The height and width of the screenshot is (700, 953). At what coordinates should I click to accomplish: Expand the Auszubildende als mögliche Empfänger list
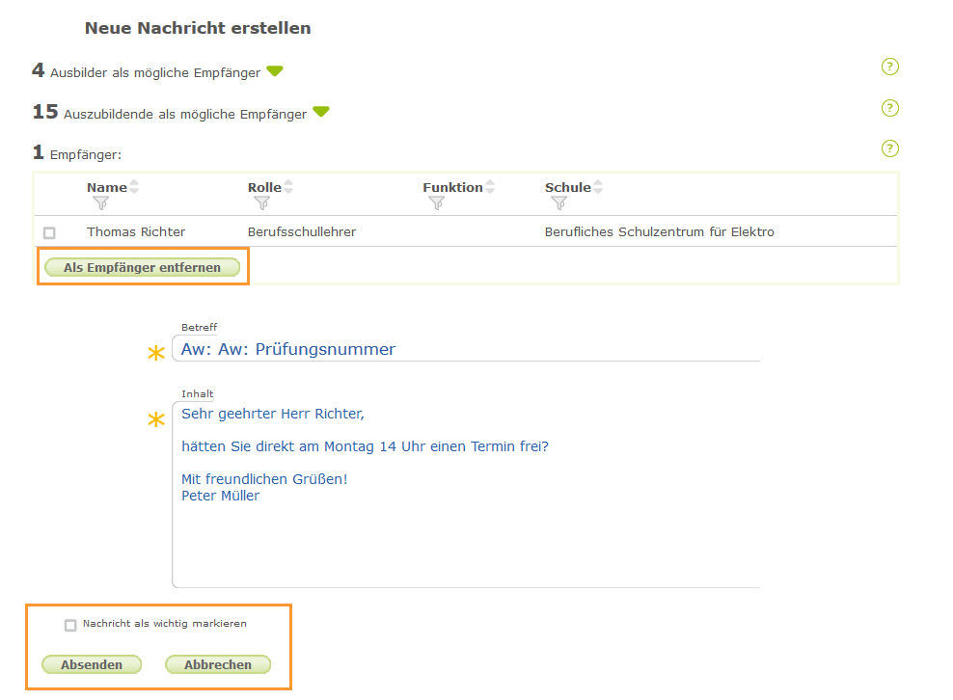pyautogui.click(x=321, y=112)
